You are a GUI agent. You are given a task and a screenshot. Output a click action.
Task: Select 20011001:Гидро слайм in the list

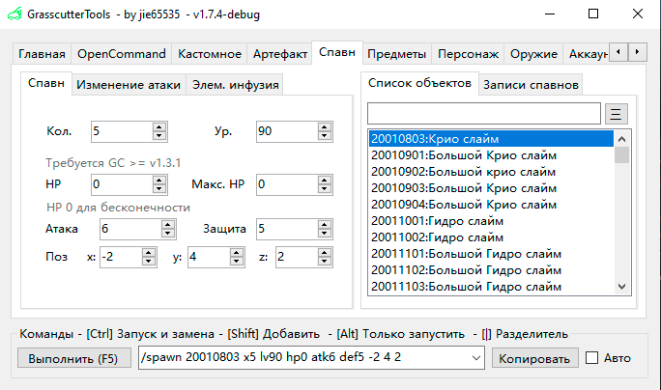(423, 221)
